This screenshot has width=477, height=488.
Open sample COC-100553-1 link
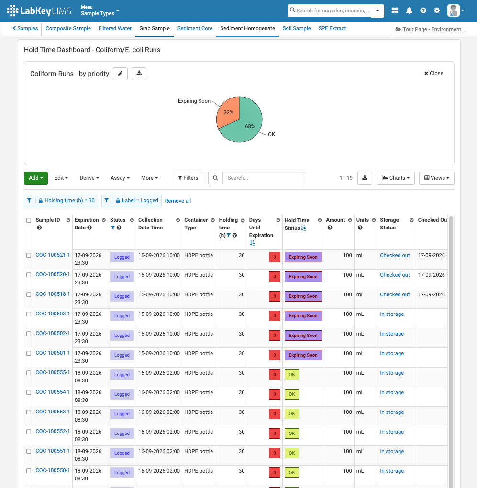click(53, 412)
